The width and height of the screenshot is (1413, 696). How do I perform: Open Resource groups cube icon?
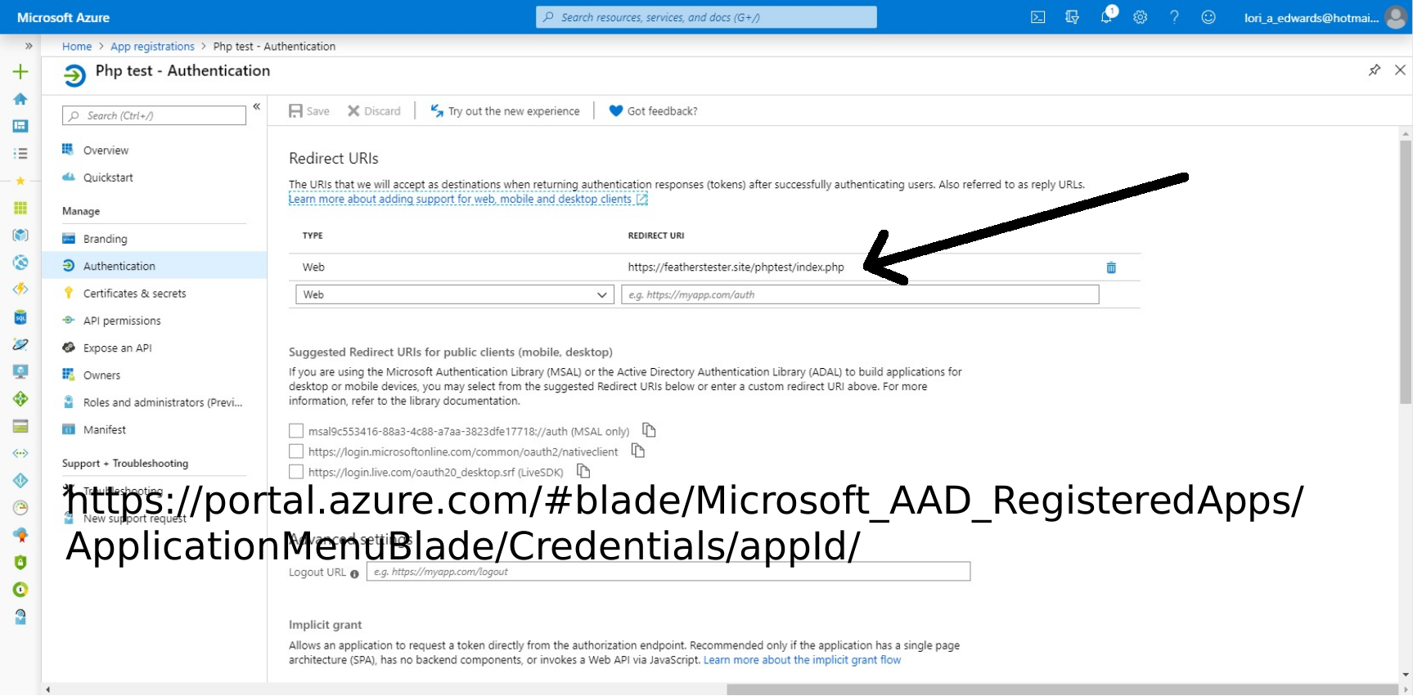[x=20, y=235]
